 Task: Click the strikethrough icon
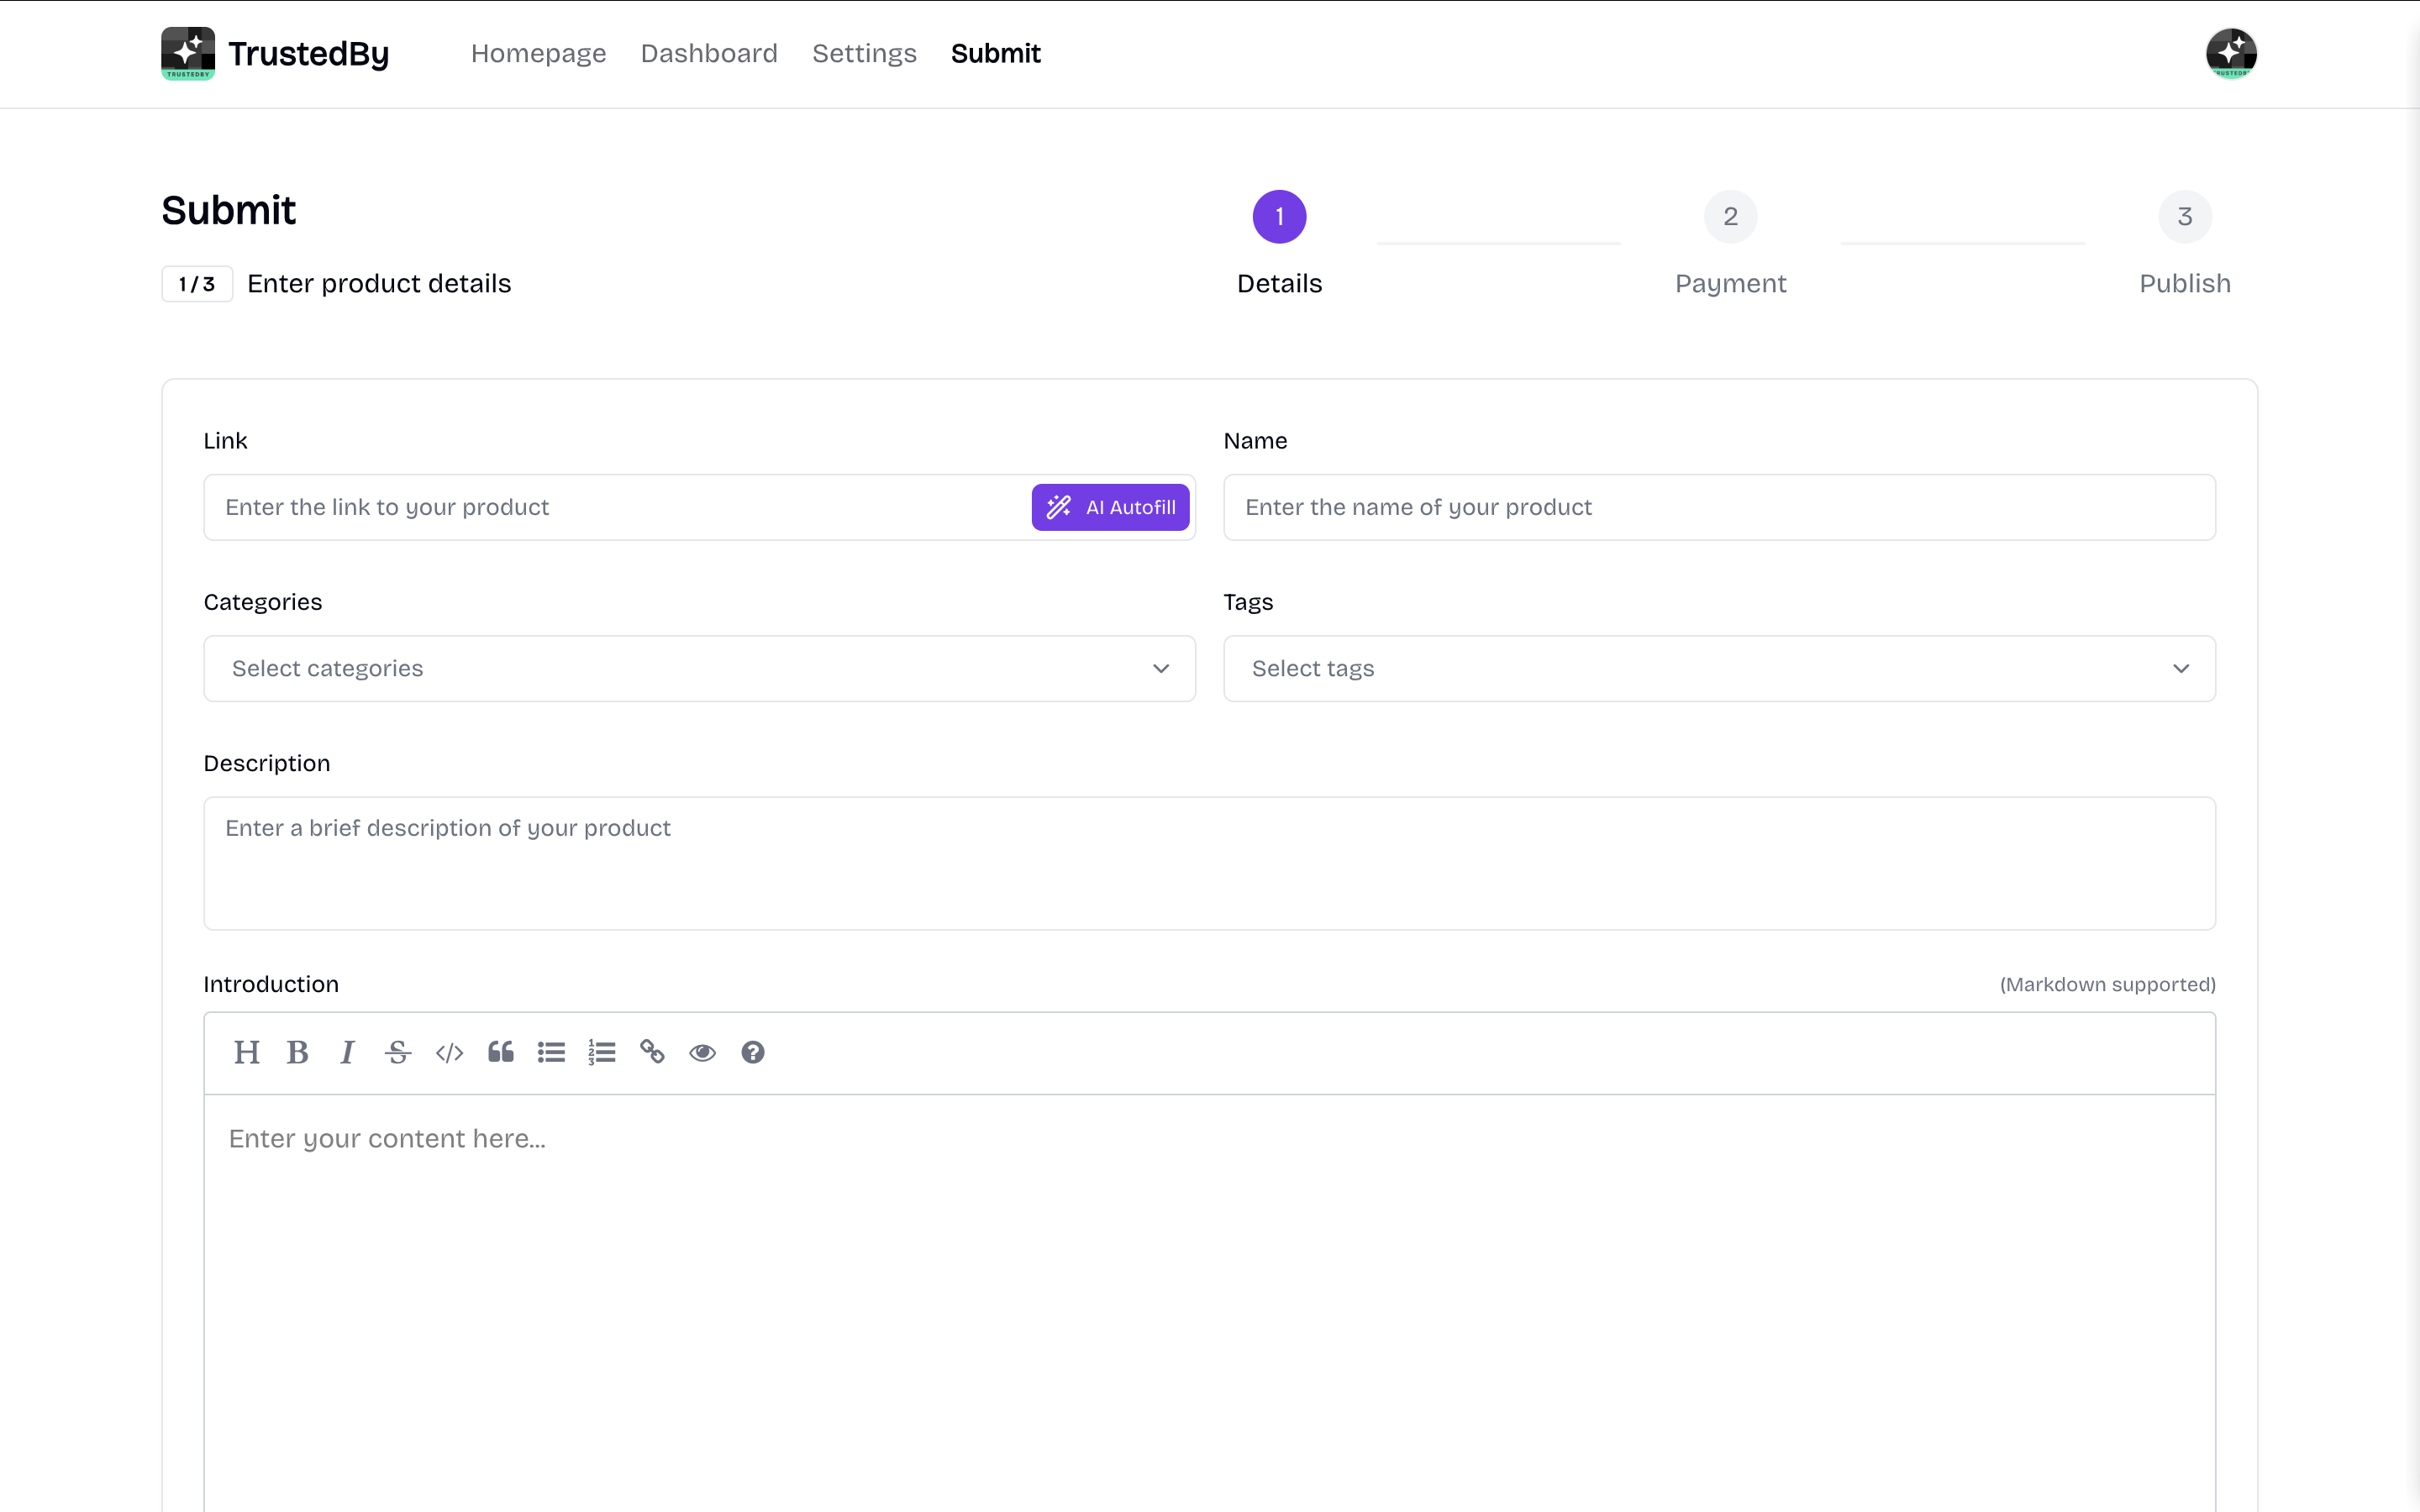[398, 1052]
